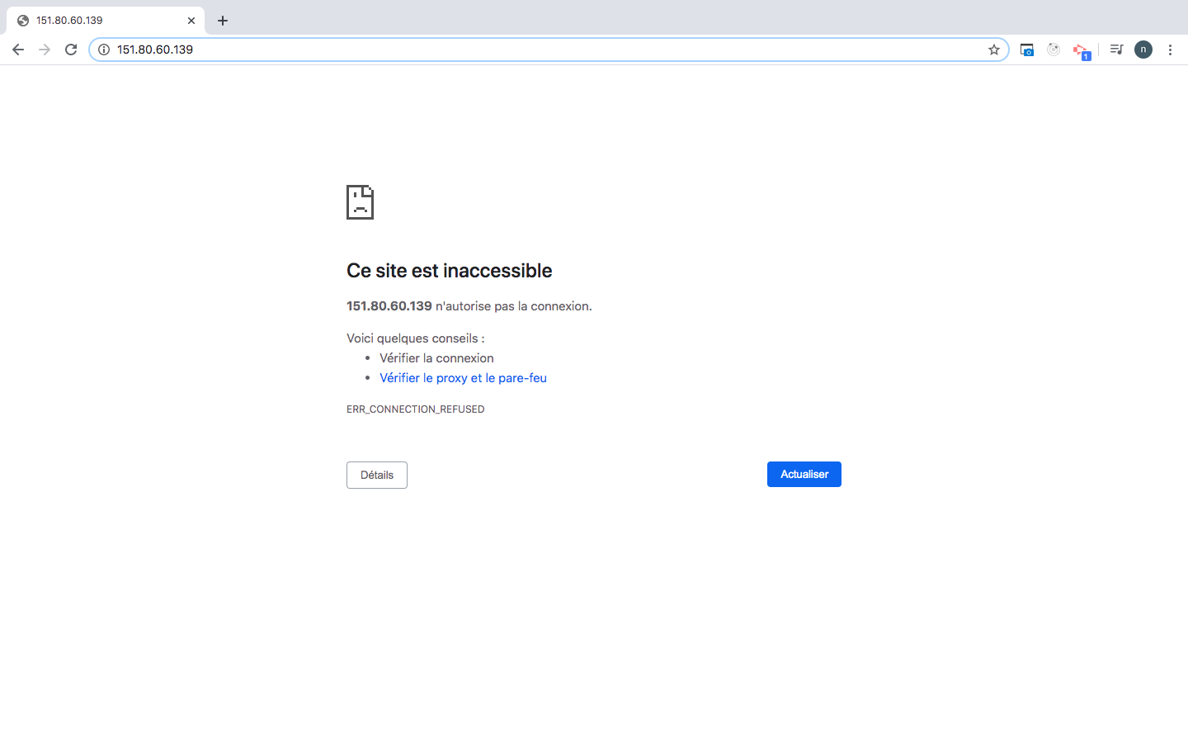Image resolution: width=1188 pixels, height=743 pixels.
Task: Click the Vérifier la connexion suggestion text
Action: pyautogui.click(x=436, y=358)
